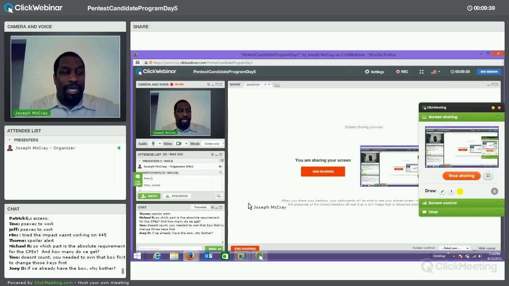Click the trash icon to clear drawings
509x286 pixels.
(494, 191)
